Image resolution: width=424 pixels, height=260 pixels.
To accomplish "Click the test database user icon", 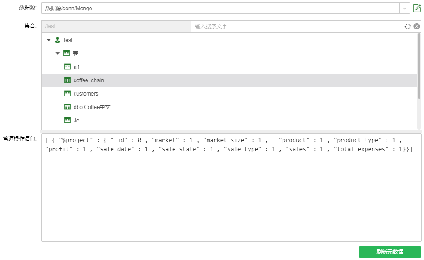I will click(58, 40).
